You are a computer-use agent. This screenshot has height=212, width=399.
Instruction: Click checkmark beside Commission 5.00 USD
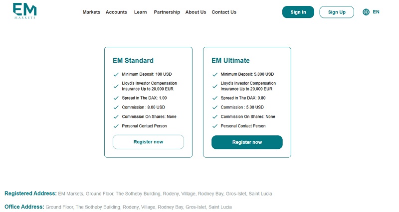click(x=215, y=107)
